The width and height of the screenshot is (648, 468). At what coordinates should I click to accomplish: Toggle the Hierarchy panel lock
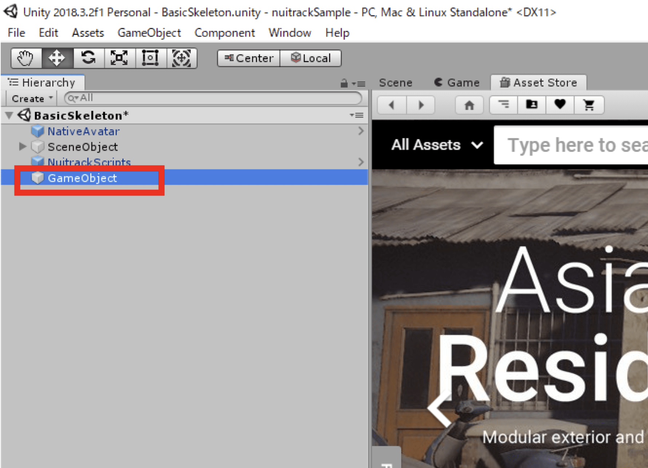pyautogui.click(x=344, y=83)
